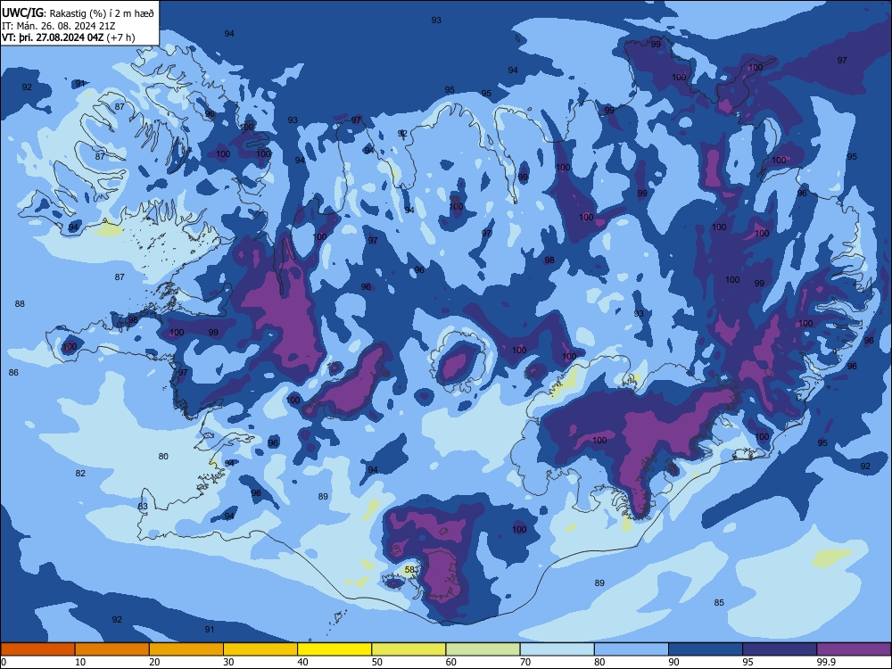This screenshot has height=669, width=892.
Task: Click the legend scale label '30'
Action: [x=228, y=662]
